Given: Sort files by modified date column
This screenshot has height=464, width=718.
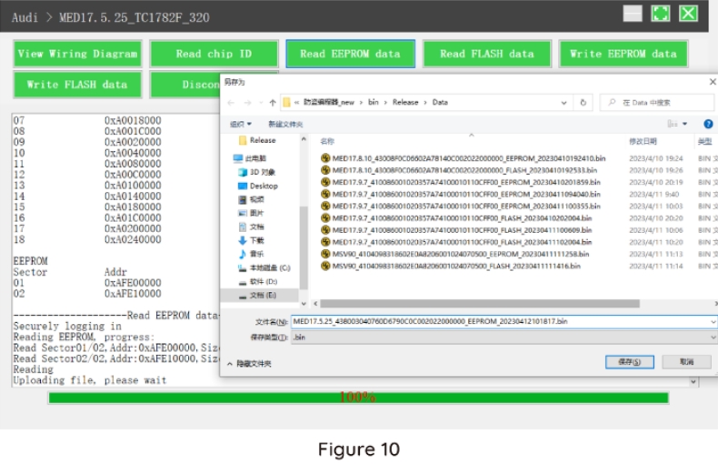Looking at the screenshot, I should [643, 141].
